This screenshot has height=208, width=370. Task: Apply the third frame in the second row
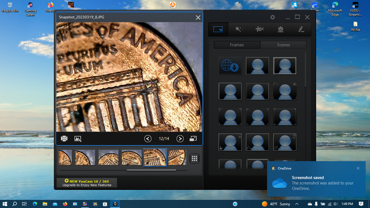pyautogui.click(x=285, y=91)
